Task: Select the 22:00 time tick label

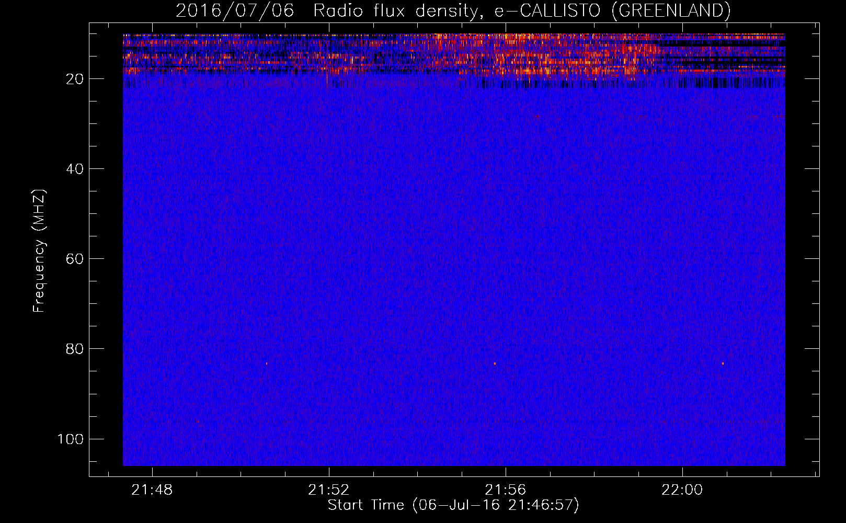Action: coord(682,490)
